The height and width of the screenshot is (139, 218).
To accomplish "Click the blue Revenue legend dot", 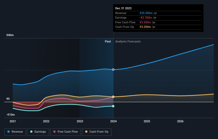I will 8,132.
